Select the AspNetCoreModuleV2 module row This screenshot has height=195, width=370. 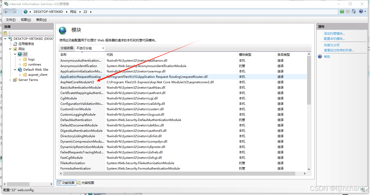183,82
